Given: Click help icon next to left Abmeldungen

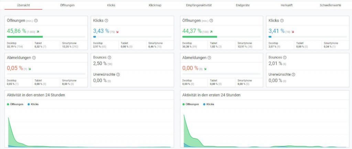Looking at the screenshot, I should [x=34, y=58].
